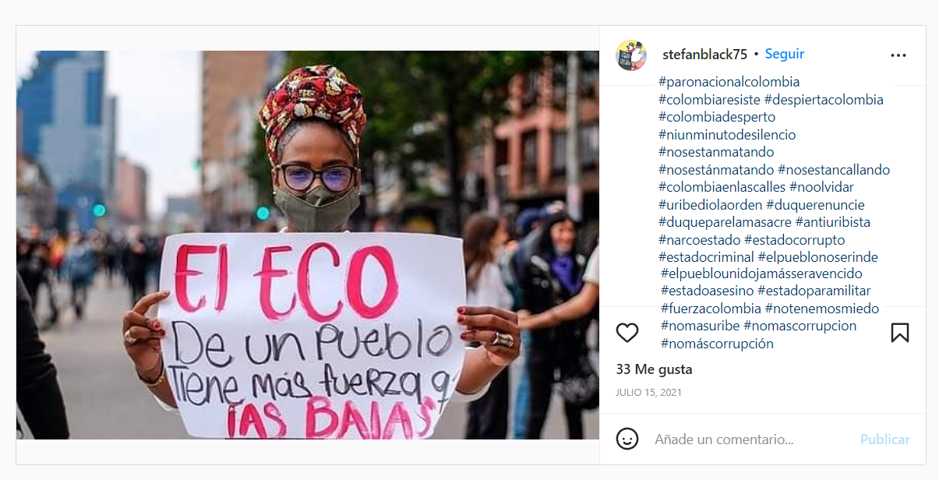
Task: Open the #despiertacolombia hashtag
Action: pos(824,100)
